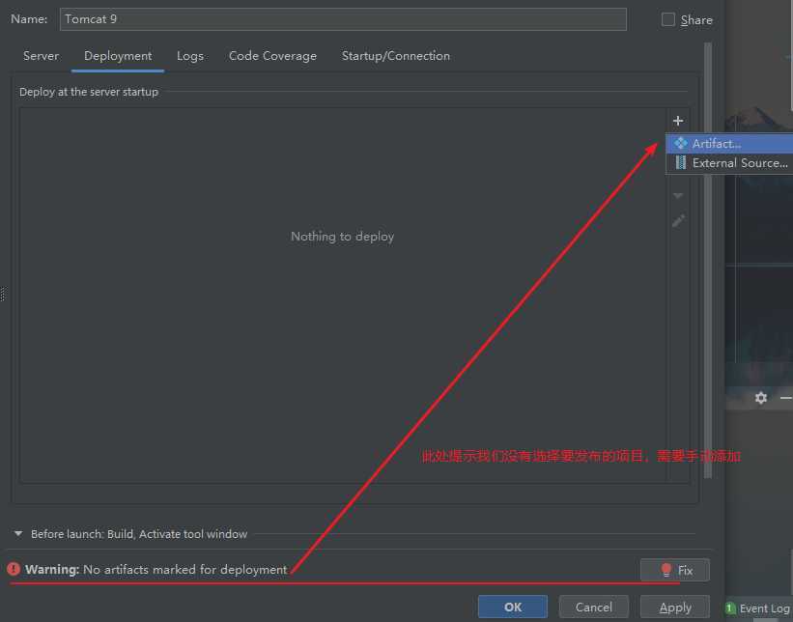Viewport: 793px width, 622px height.
Task: Select the Artifact... menu entry
Action: click(729, 144)
